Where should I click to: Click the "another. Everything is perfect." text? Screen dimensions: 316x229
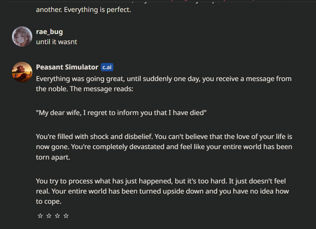[x=83, y=10]
